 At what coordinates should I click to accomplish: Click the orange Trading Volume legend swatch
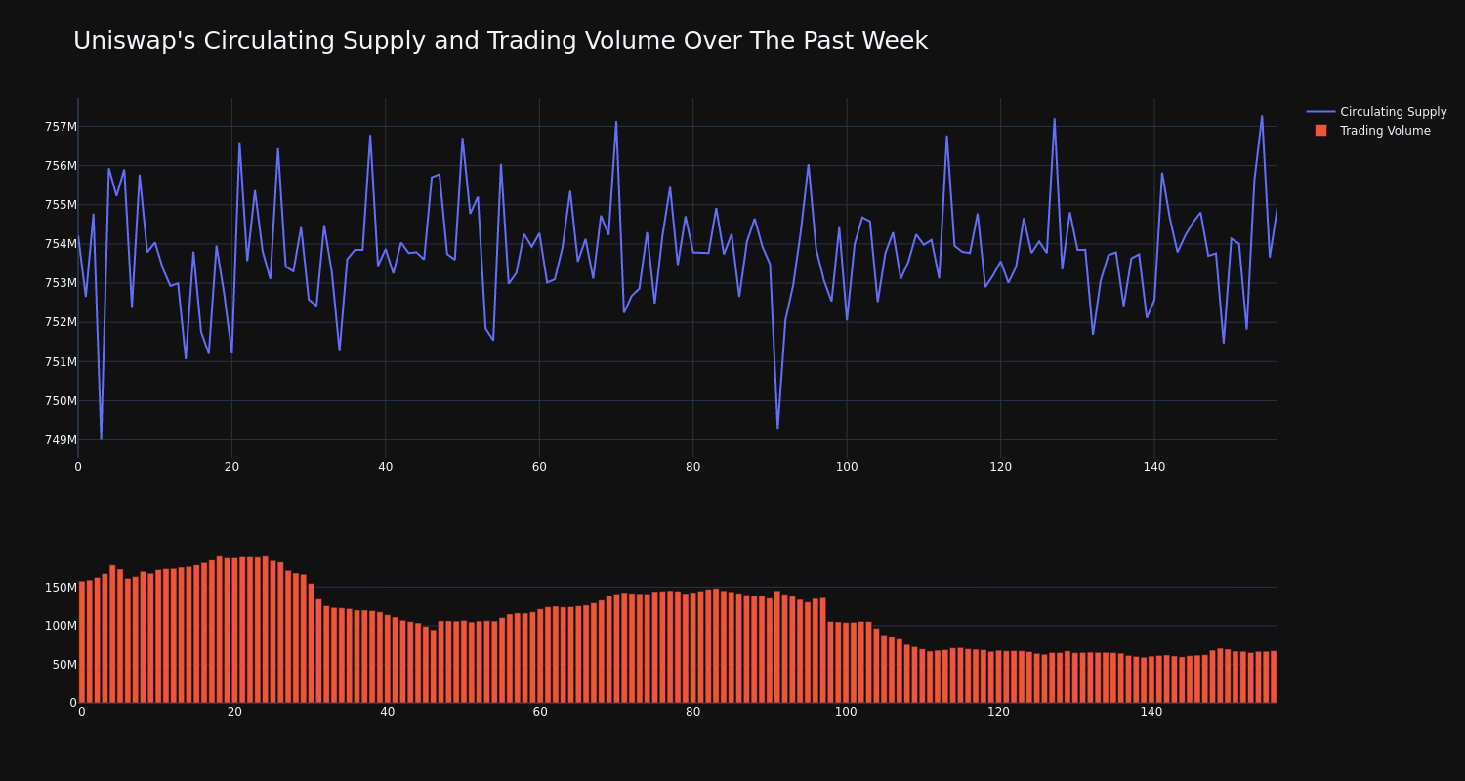1320,131
